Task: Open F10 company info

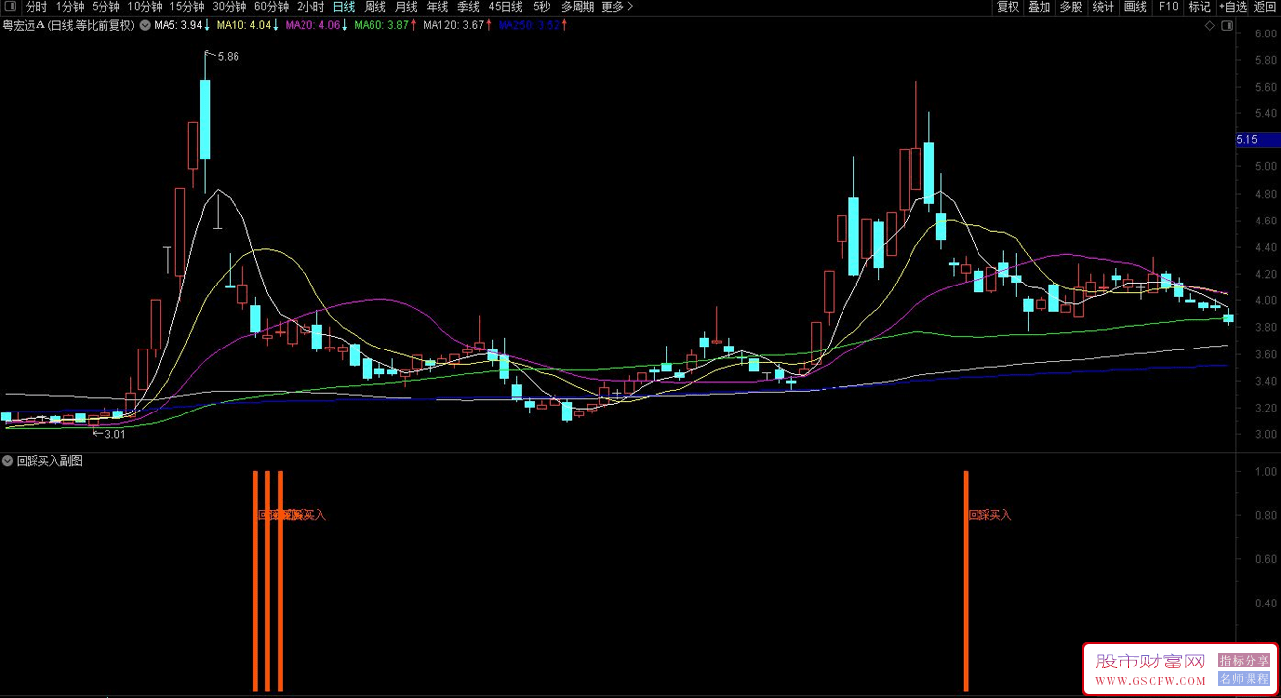Action: (x=1168, y=6)
